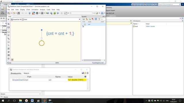Toggle Hide/Show Explorer Bar button
184x103 pixels.
9,19
